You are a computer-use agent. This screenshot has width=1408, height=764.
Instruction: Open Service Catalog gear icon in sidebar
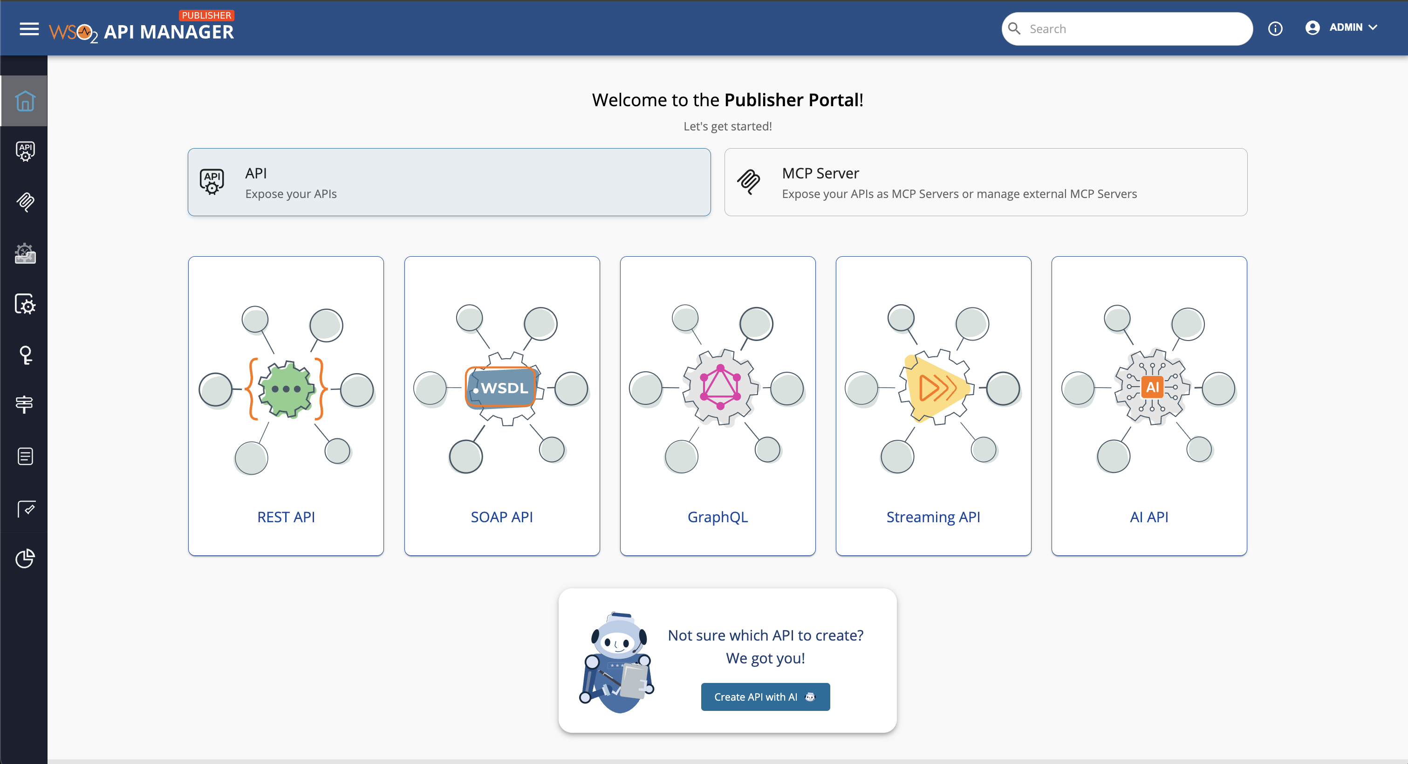(25, 304)
